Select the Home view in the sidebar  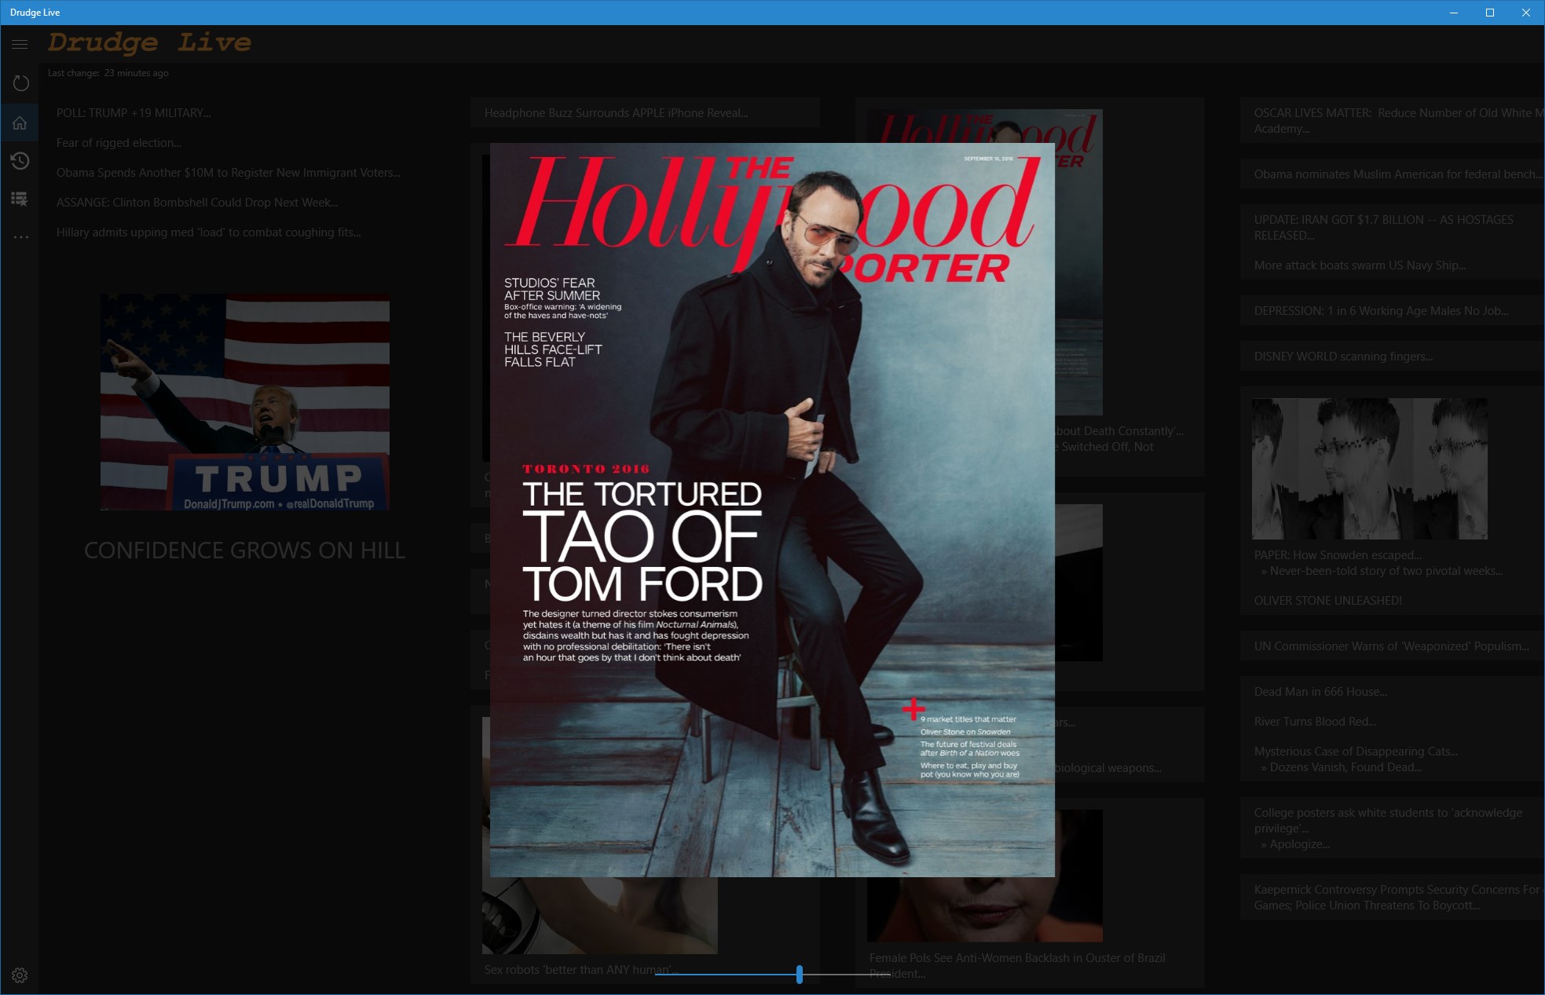click(20, 122)
